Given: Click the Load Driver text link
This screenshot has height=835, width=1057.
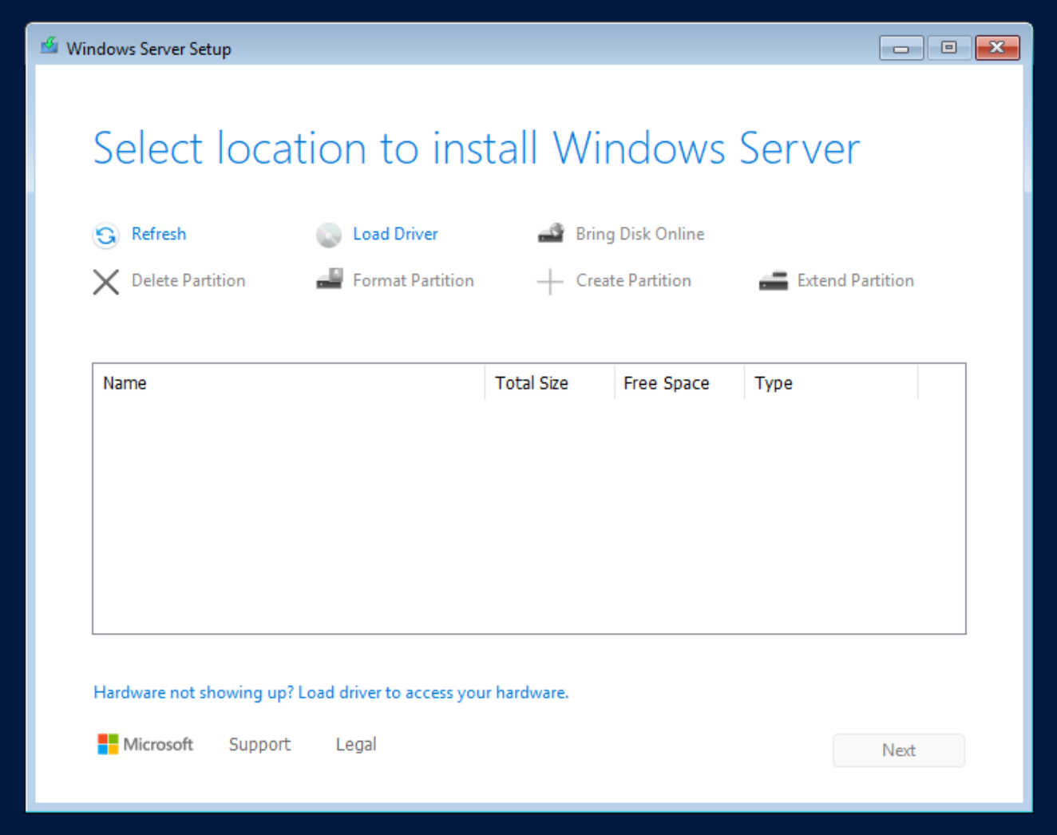Looking at the screenshot, I should click(x=395, y=234).
